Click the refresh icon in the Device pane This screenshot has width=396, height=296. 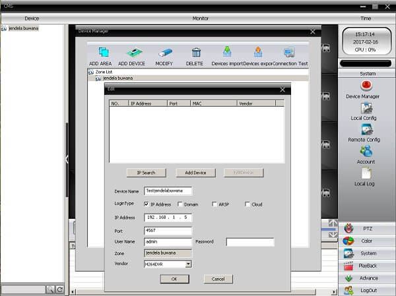pos(60,289)
